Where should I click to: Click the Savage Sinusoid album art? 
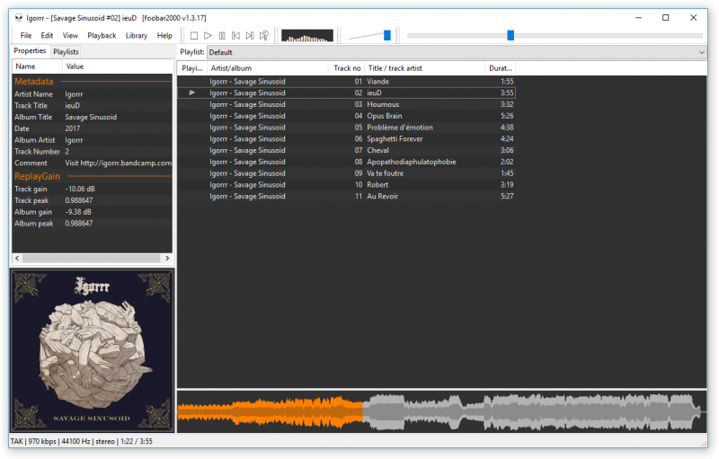pyautogui.click(x=92, y=349)
